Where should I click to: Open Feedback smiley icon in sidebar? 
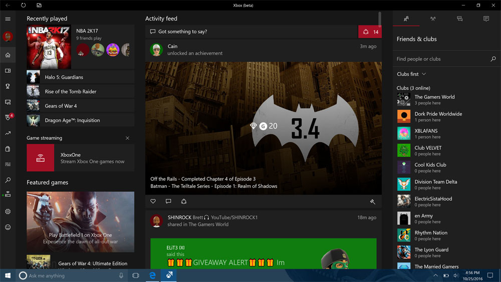pyautogui.click(x=8, y=227)
